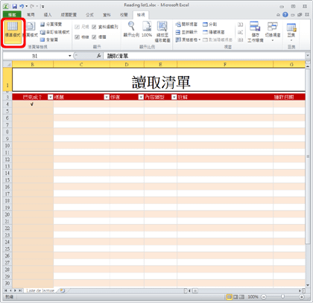The image size is (313, 303).
Task: Toggle Formula Bar (資料編輯列) checkbox
Action: [94, 27]
